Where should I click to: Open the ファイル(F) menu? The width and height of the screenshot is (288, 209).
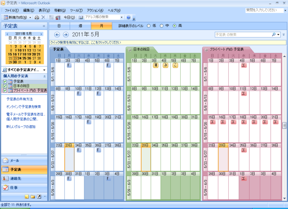coord(12,10)
